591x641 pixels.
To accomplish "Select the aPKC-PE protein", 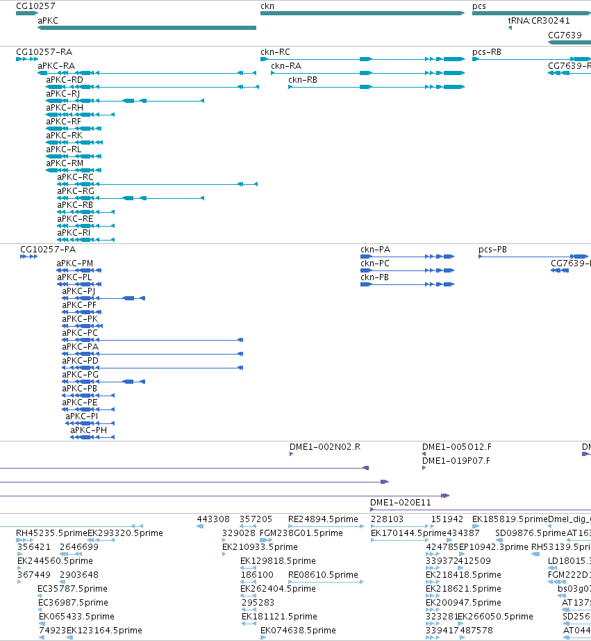I will [80, 403].
